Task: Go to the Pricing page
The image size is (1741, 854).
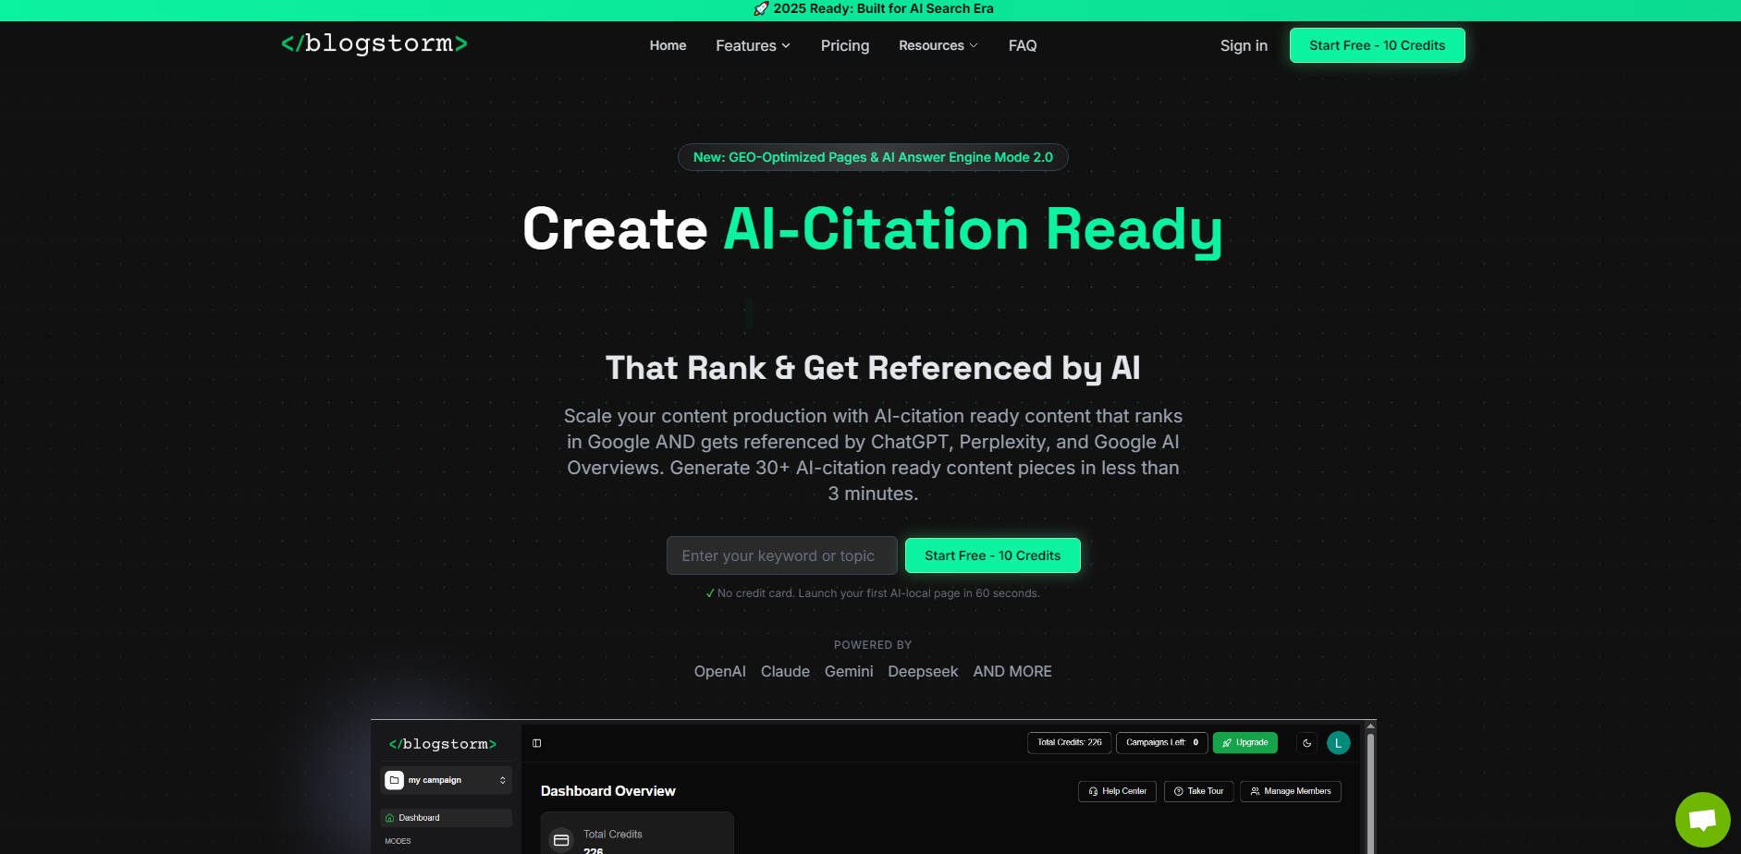Action: (844, 45)
